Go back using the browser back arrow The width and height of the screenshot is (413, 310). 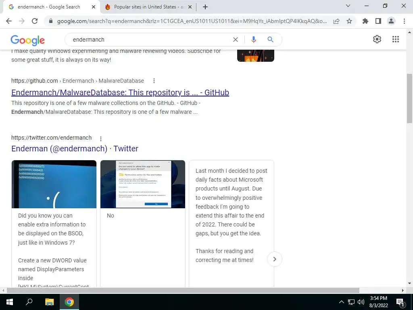(x=9, y=21)
